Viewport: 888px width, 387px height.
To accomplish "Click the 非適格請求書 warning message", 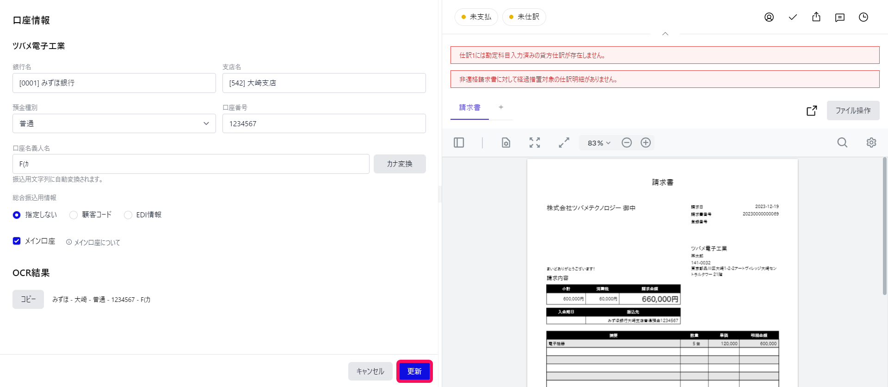I will 665,79.
